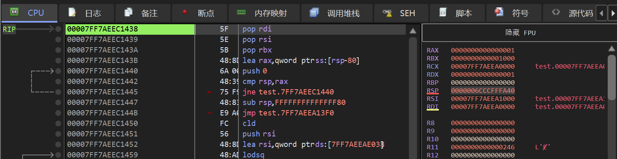
Task: Click the RBP register label
Action: point(432,83)
